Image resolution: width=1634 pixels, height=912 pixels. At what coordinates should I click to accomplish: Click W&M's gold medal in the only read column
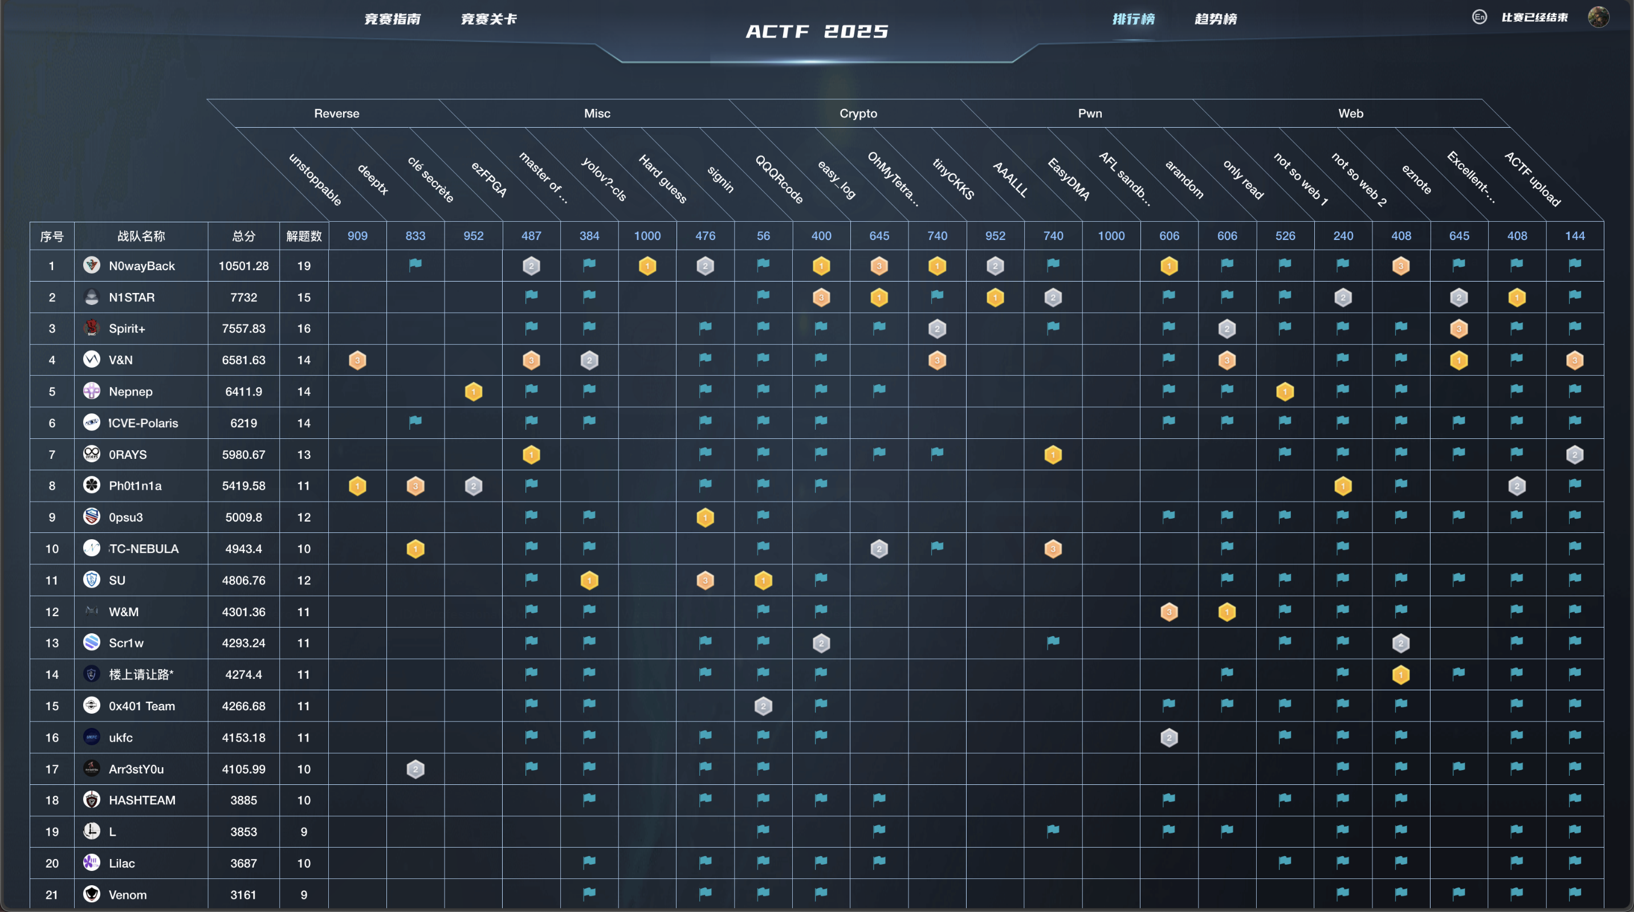tap(1226, 612)
